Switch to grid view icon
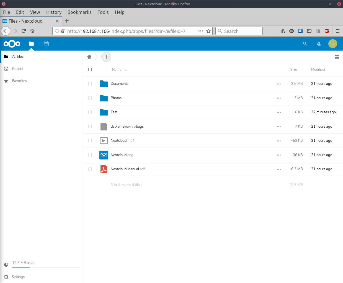Image resolution: width=343 pixels, height=283 pixels. pyautogui.click(x=337, y=57)
